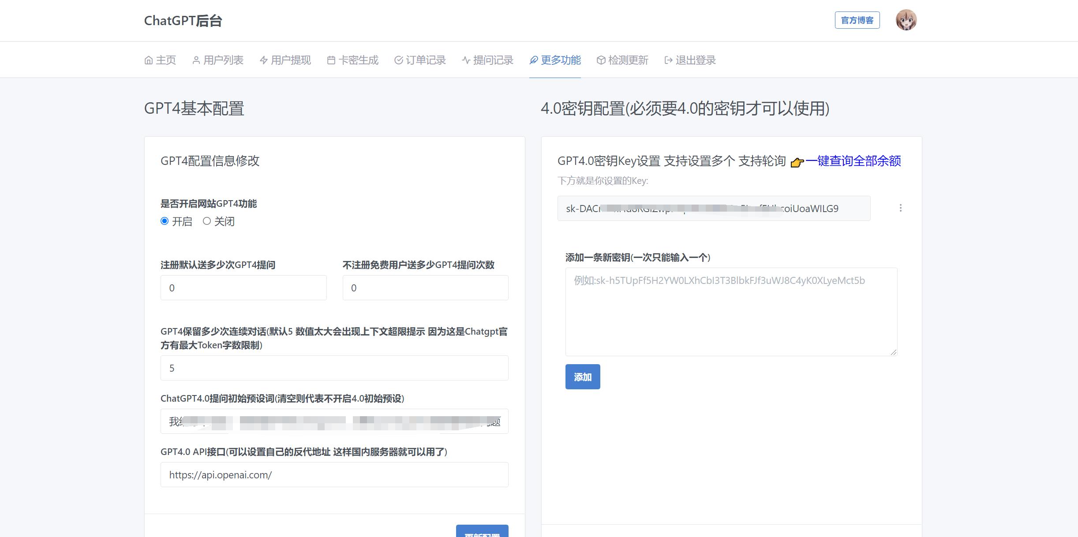Open the three-dot menu beside the API key
The image size is (1078, 537).
(900, 208)
